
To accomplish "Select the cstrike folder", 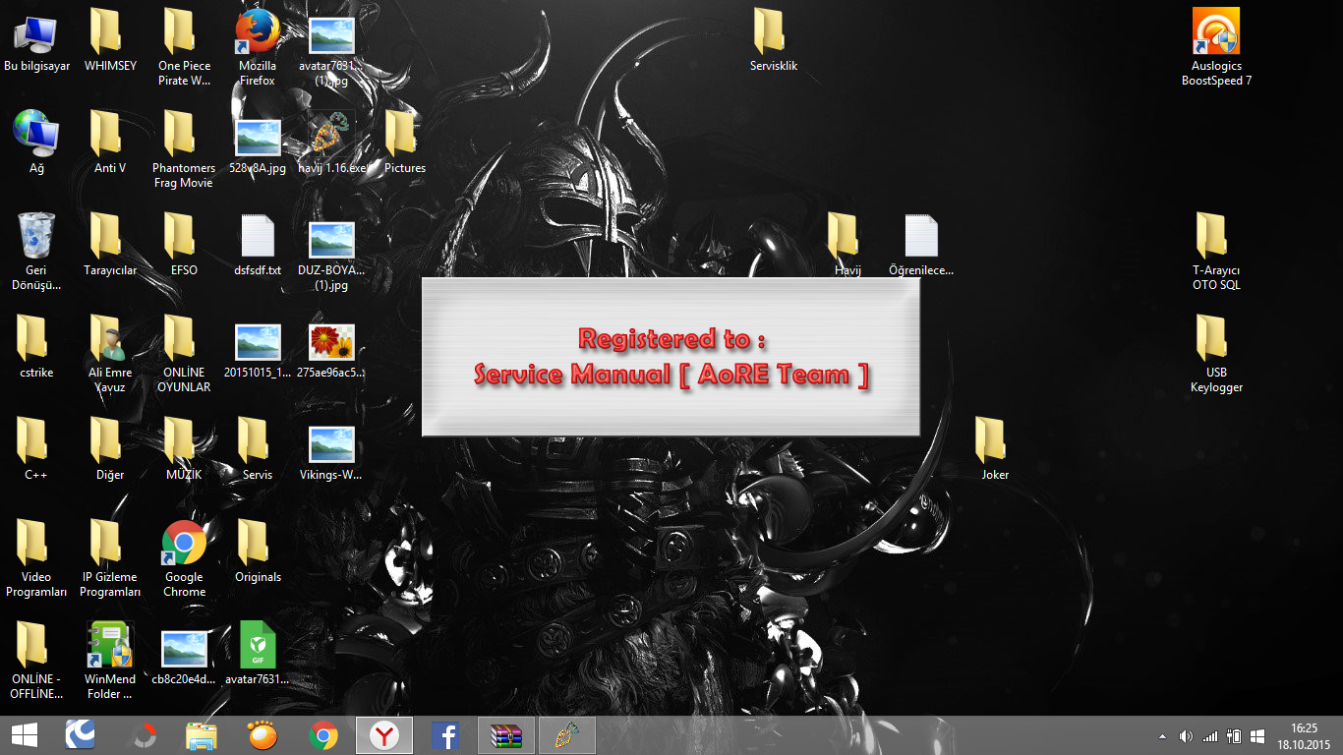I will 36,348.
